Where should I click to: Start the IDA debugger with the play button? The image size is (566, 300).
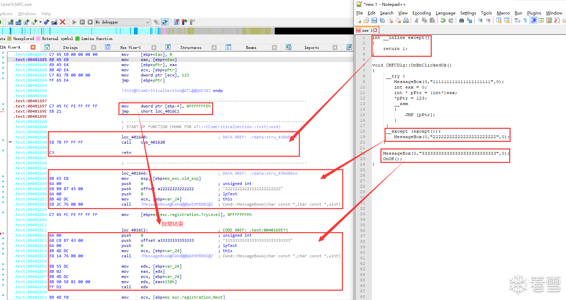(74, 22)
